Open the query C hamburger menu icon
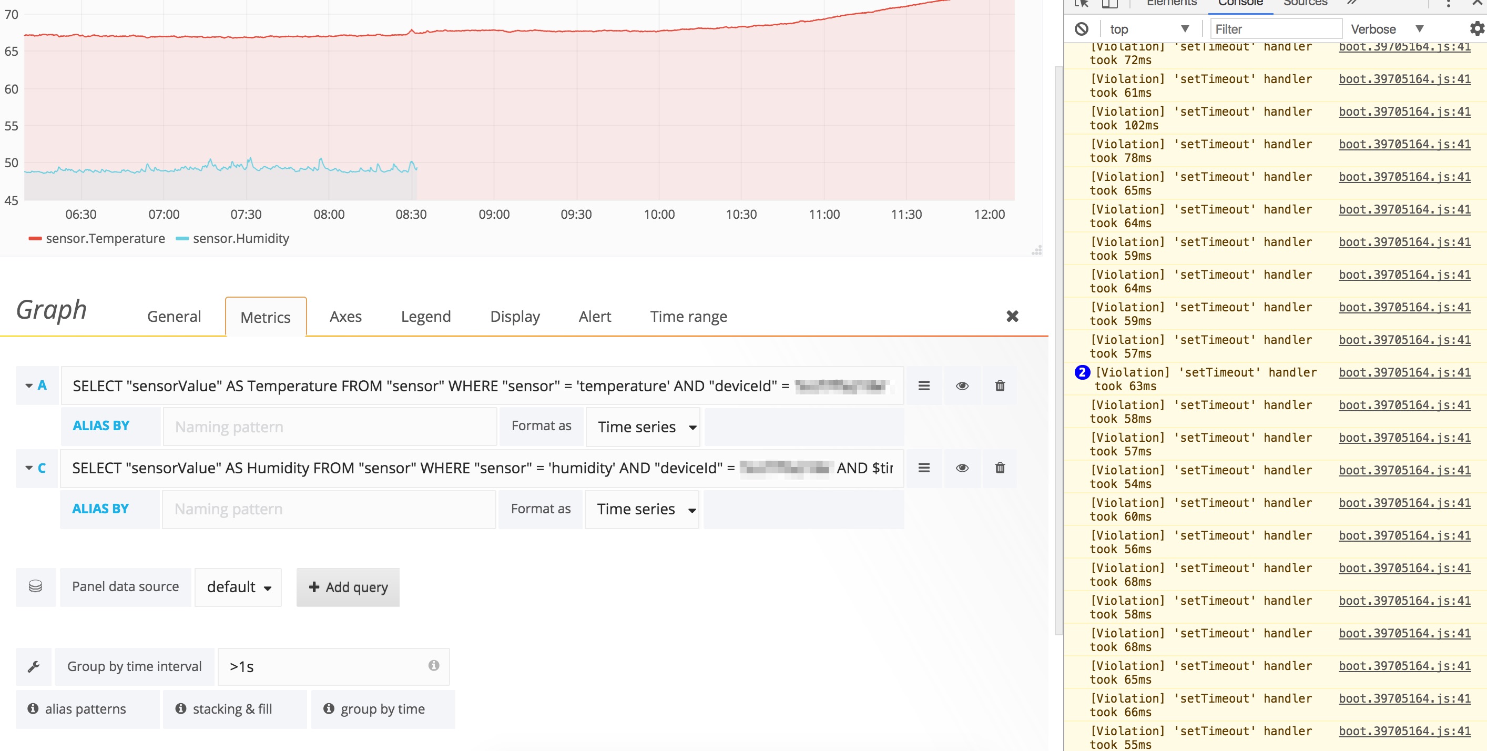Screen dimensions: 1487x751 coord(924,468)
